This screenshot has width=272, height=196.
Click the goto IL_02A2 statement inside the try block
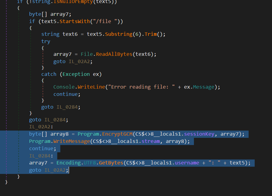point(73,61)
